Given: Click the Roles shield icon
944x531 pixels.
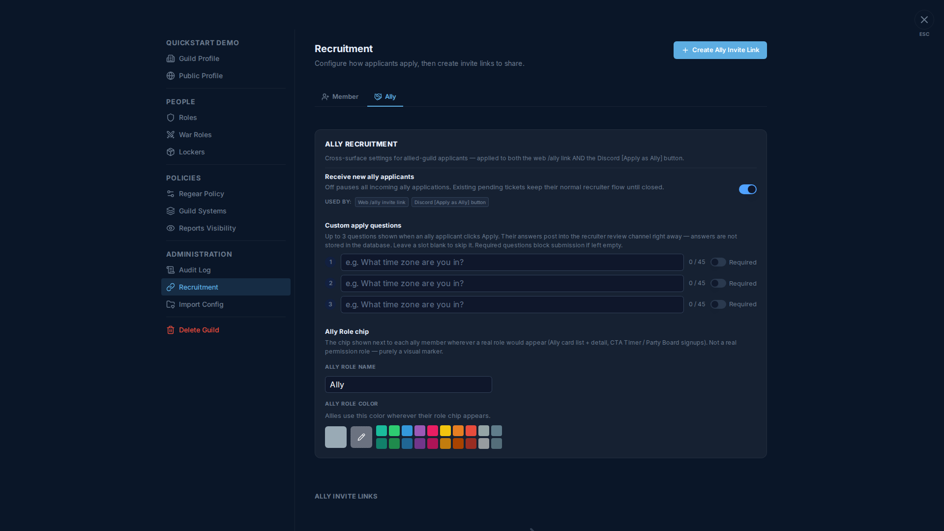Looking at the screenshot, I should click(171, 118).
